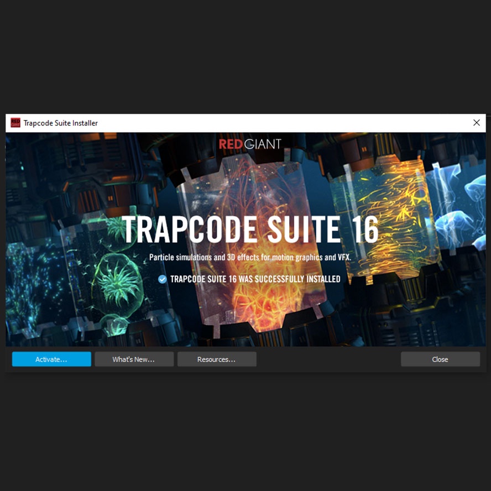Select the Trapcode Suite Installer title text

61,123
